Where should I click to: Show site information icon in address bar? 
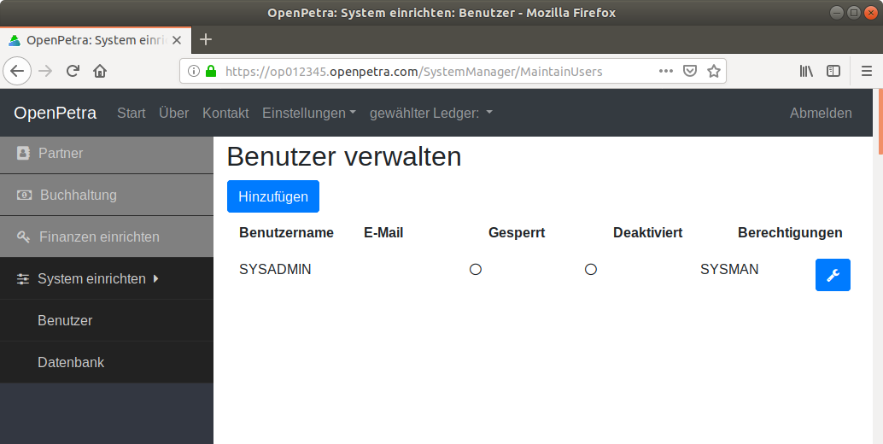(x=194, y=71)
